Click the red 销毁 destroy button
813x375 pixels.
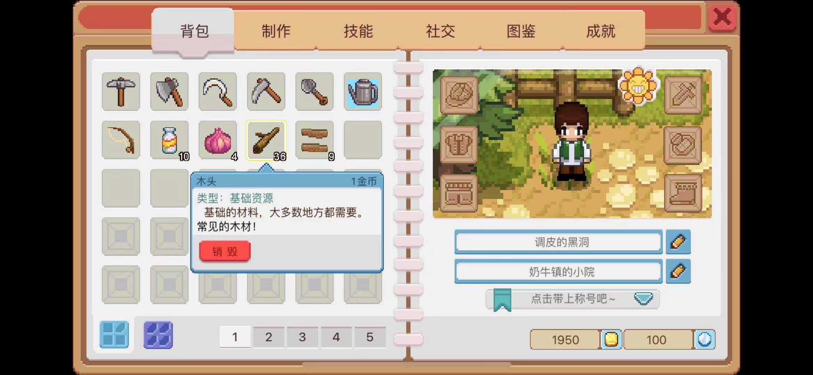225,251
